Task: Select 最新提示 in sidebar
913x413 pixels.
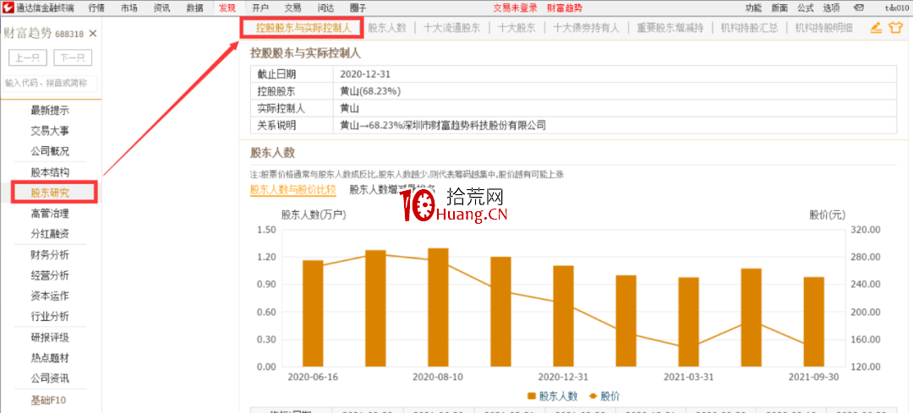Action: 50,111
